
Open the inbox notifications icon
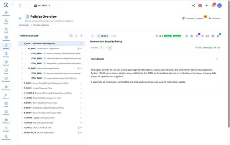coord(213,6)
